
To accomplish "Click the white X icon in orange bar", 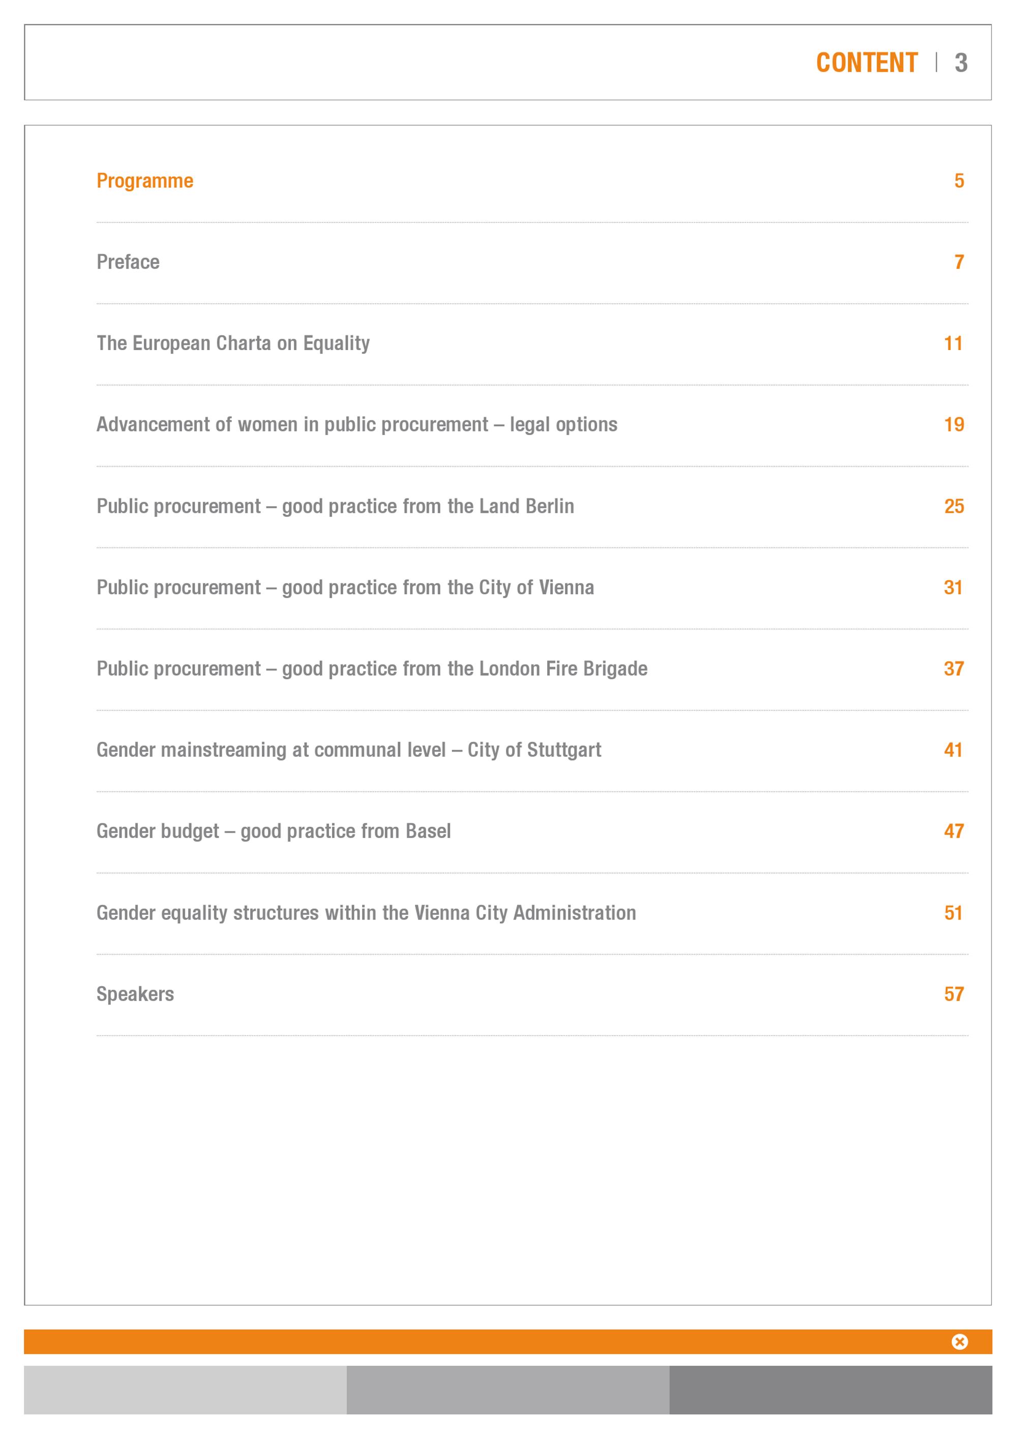I will 960,1341.
